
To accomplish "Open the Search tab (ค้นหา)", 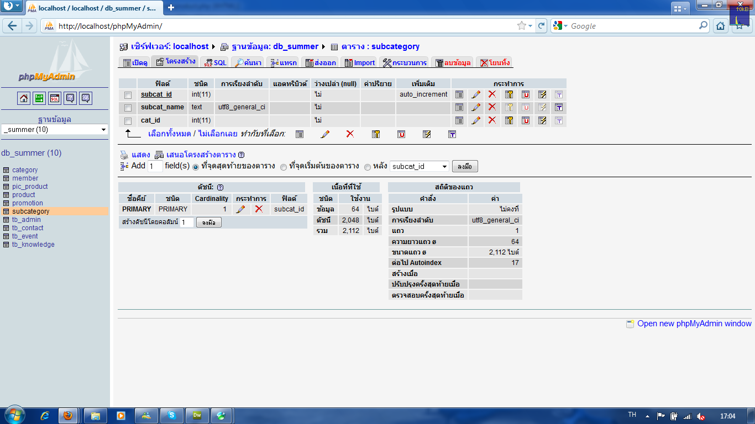I will click(x=248, y=62).
